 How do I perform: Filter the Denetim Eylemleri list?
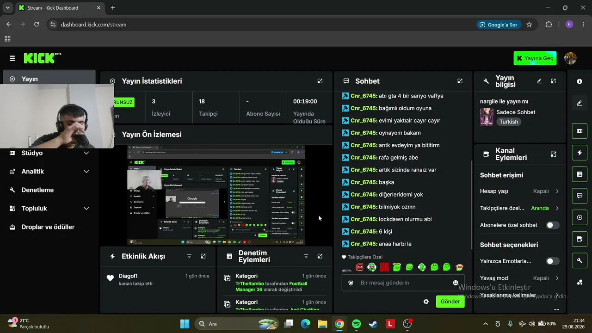pos(306,256)
